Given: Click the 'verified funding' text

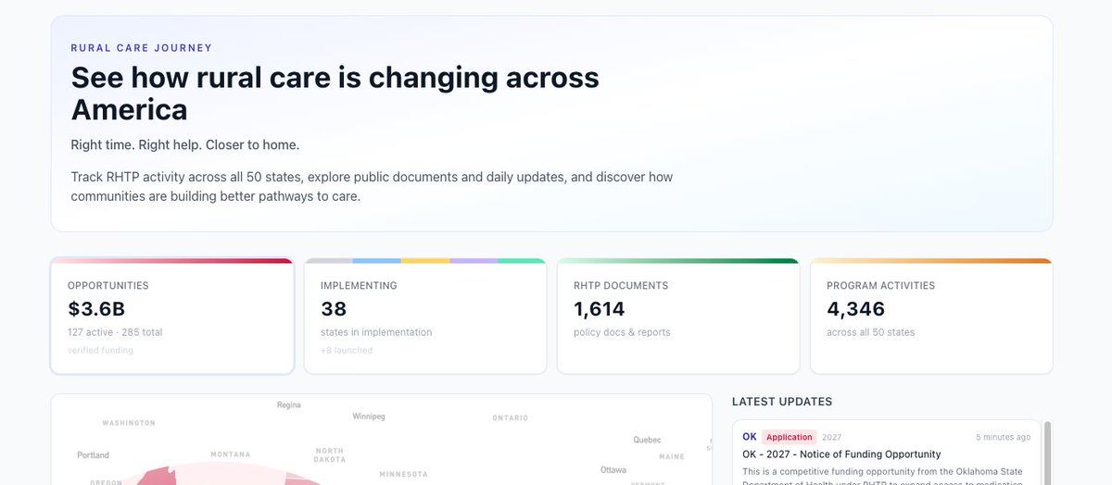Looking at the screenshot, I should pos(100,350).
